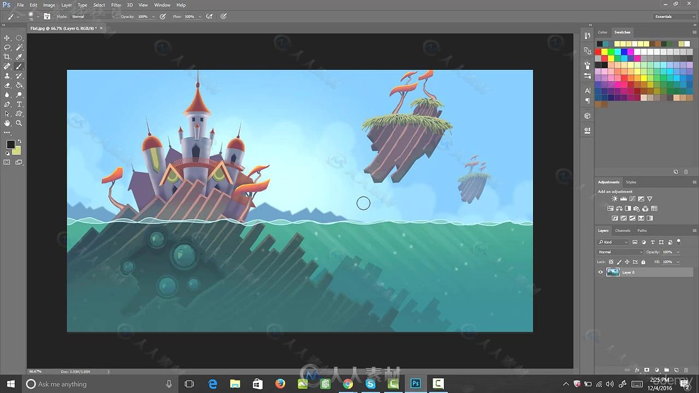Select the Zoom tool
This screenshot has width=699, height=393.
(x=19, y=123)
